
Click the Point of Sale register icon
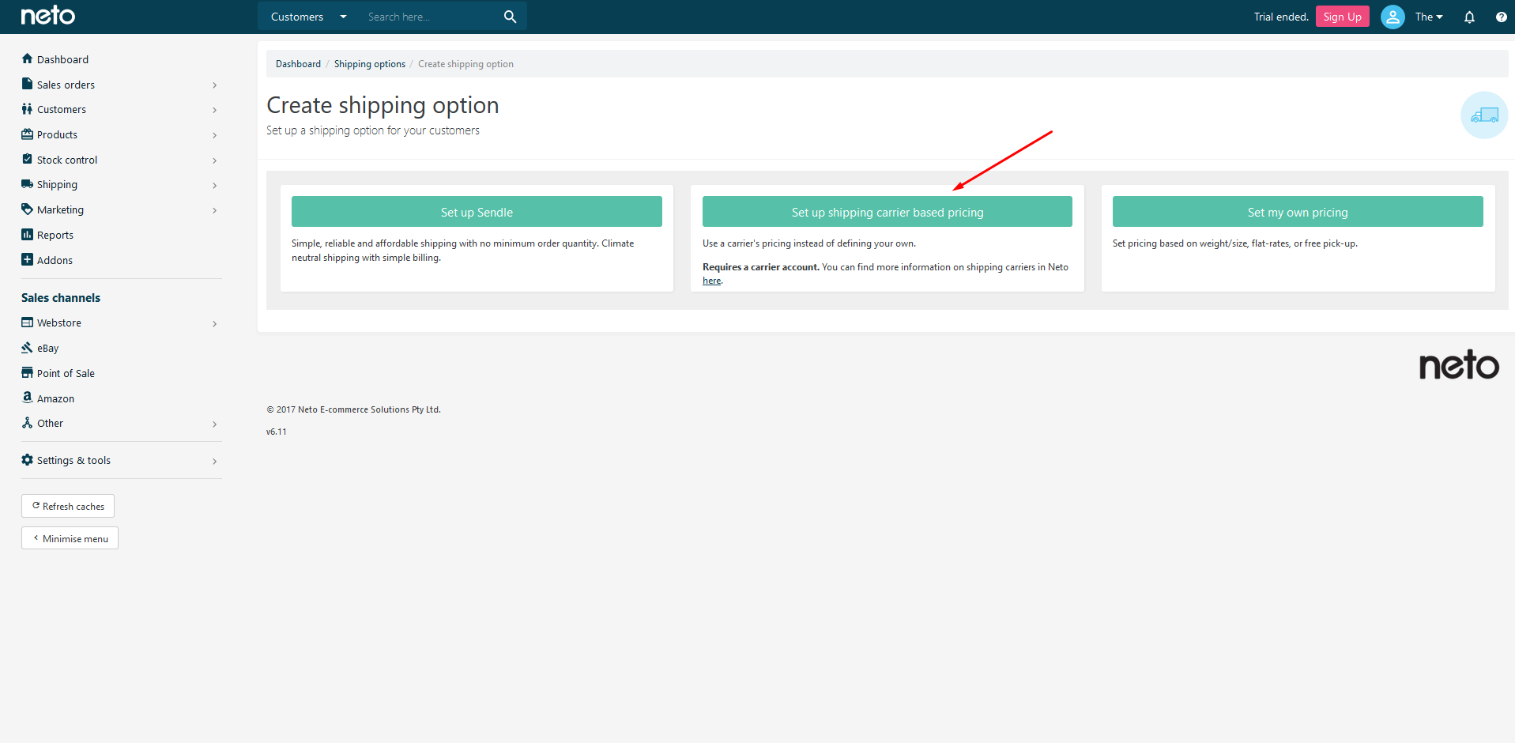tap(27, 372)
